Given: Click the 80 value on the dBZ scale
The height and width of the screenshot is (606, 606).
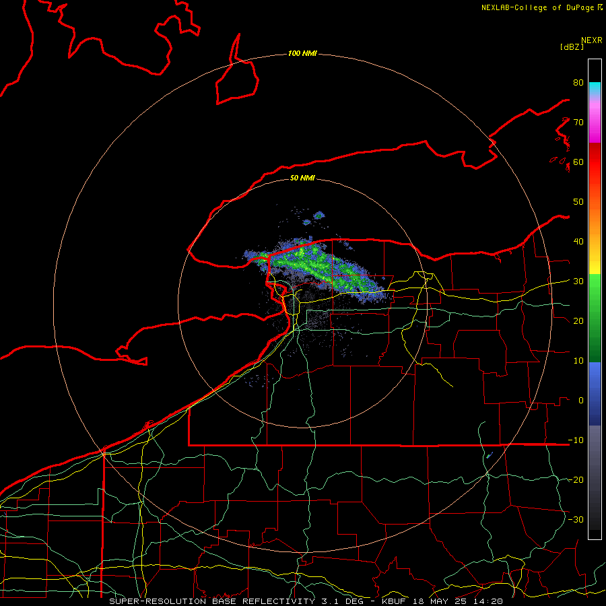Looking at the screenshot, I should 578,83.
